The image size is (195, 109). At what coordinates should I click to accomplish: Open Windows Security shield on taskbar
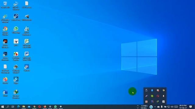click(61, 107)
